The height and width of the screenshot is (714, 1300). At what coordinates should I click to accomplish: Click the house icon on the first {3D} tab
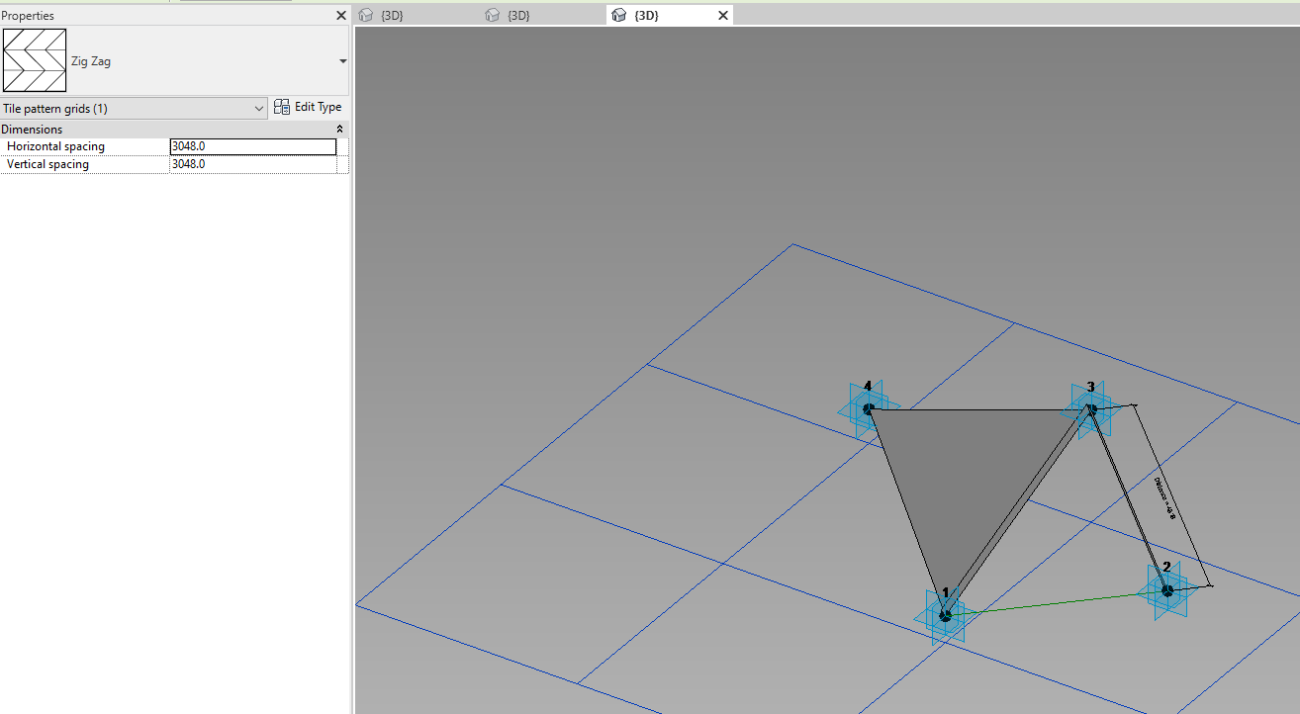coord(366,15)
